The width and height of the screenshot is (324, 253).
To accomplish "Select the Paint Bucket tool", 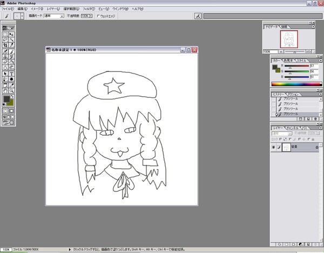I will [11, 62].
